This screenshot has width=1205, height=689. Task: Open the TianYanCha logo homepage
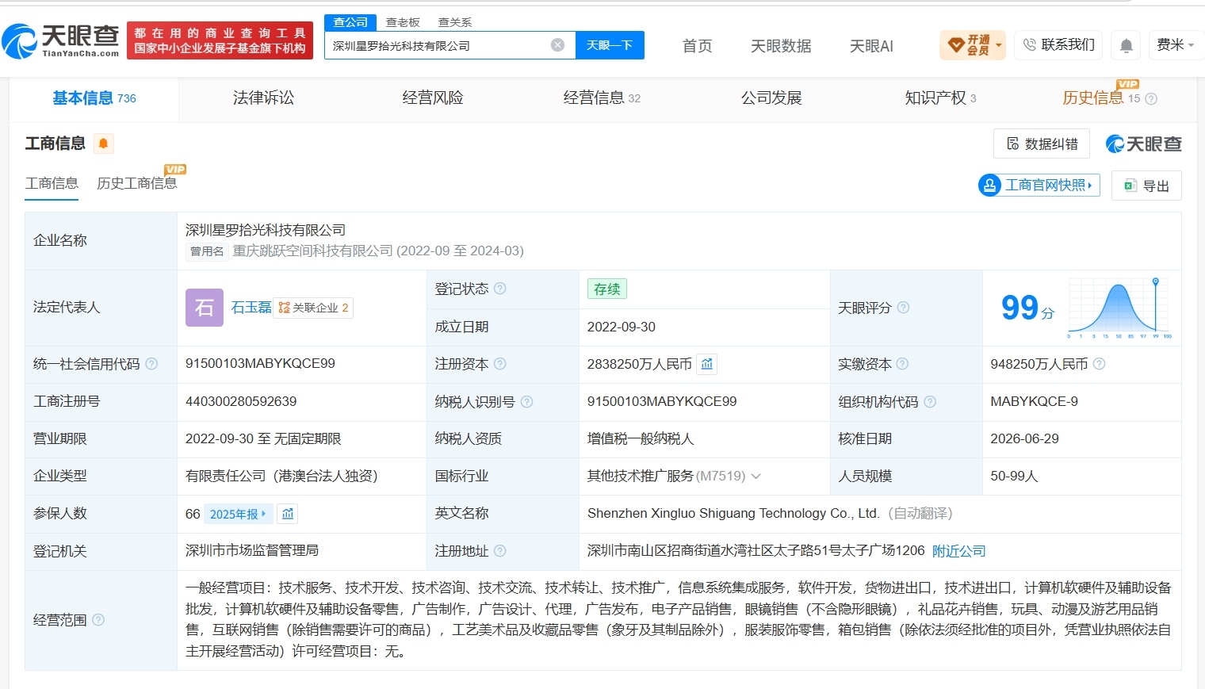coord(60,40)
